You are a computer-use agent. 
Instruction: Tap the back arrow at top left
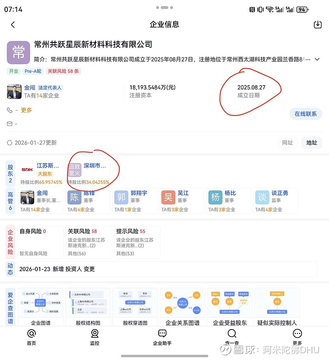(x=12, y=25)
